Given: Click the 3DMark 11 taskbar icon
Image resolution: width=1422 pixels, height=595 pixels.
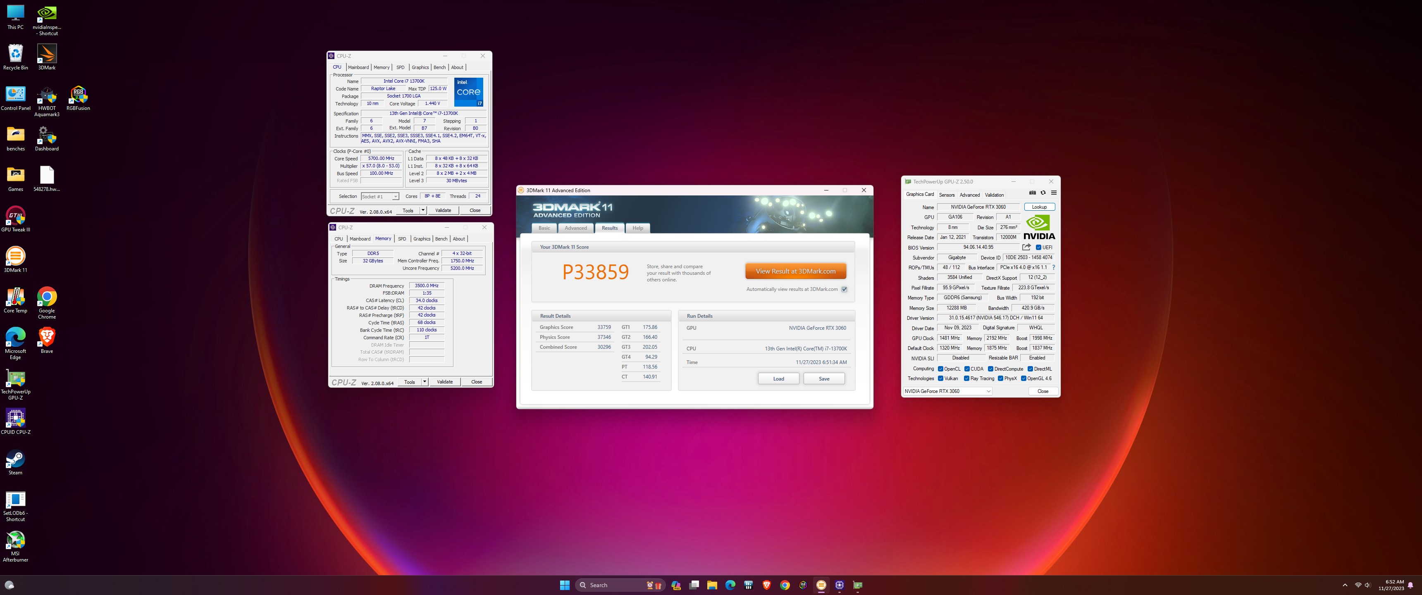Looking at the screenshot, I should [x=821, y=585].
